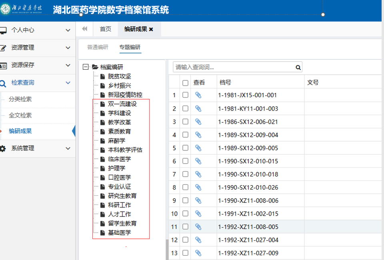Collapse the 档案编研 tree node
384x260 pixels.
point(85,67)
